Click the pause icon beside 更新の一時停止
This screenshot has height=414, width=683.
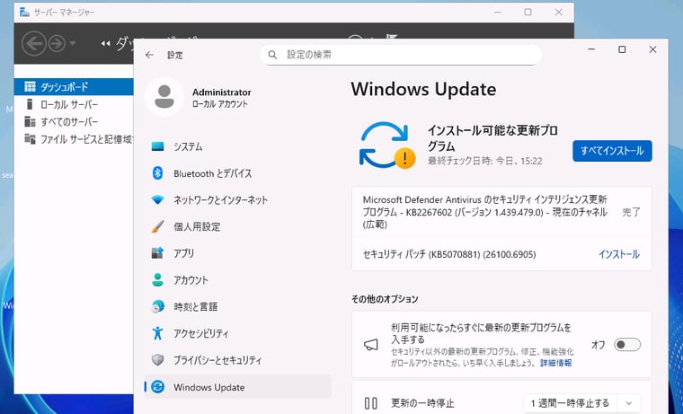(x=370, y=403)
